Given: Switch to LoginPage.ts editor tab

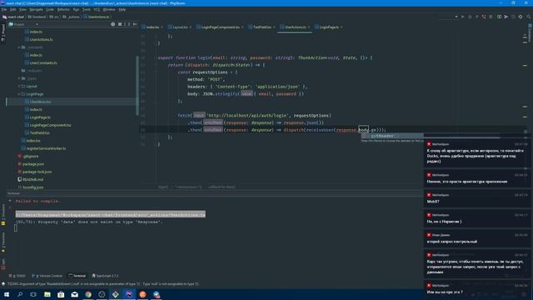Looking at the screenshot, I should click(x=329, y=27).
